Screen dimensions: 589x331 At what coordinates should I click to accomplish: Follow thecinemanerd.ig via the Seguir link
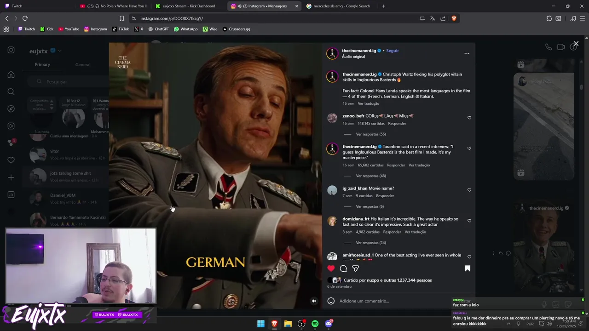tap(393, 51)
